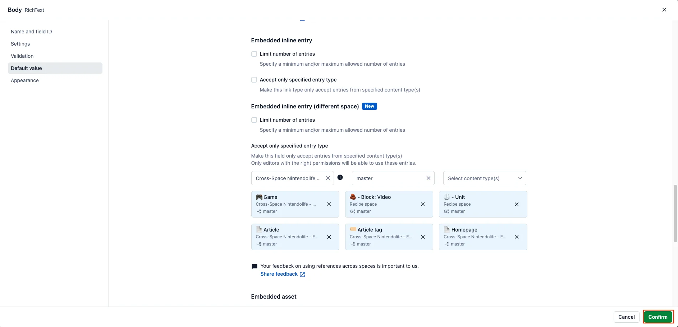Image resolution: width=678 pixels, height=327 pixels.
Task: Remove the Unit content type chip
Action: pyautogui.click(x=517, y=204)
